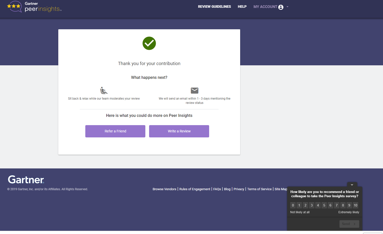Click the 'Not likely at all' label
The height and width of the screenshot is (234, 383).
tap(300, 212)
